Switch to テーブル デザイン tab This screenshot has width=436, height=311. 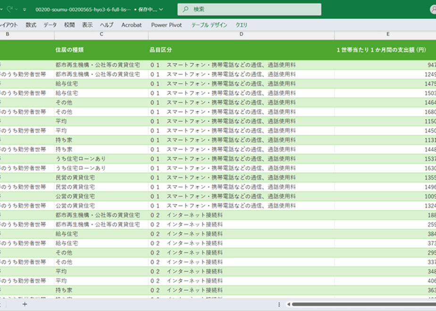(x=209, y=25)
